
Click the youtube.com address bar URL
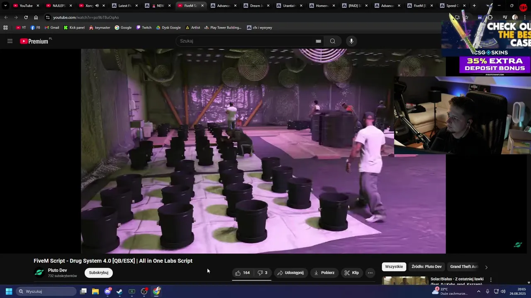(x=86, y=17)
